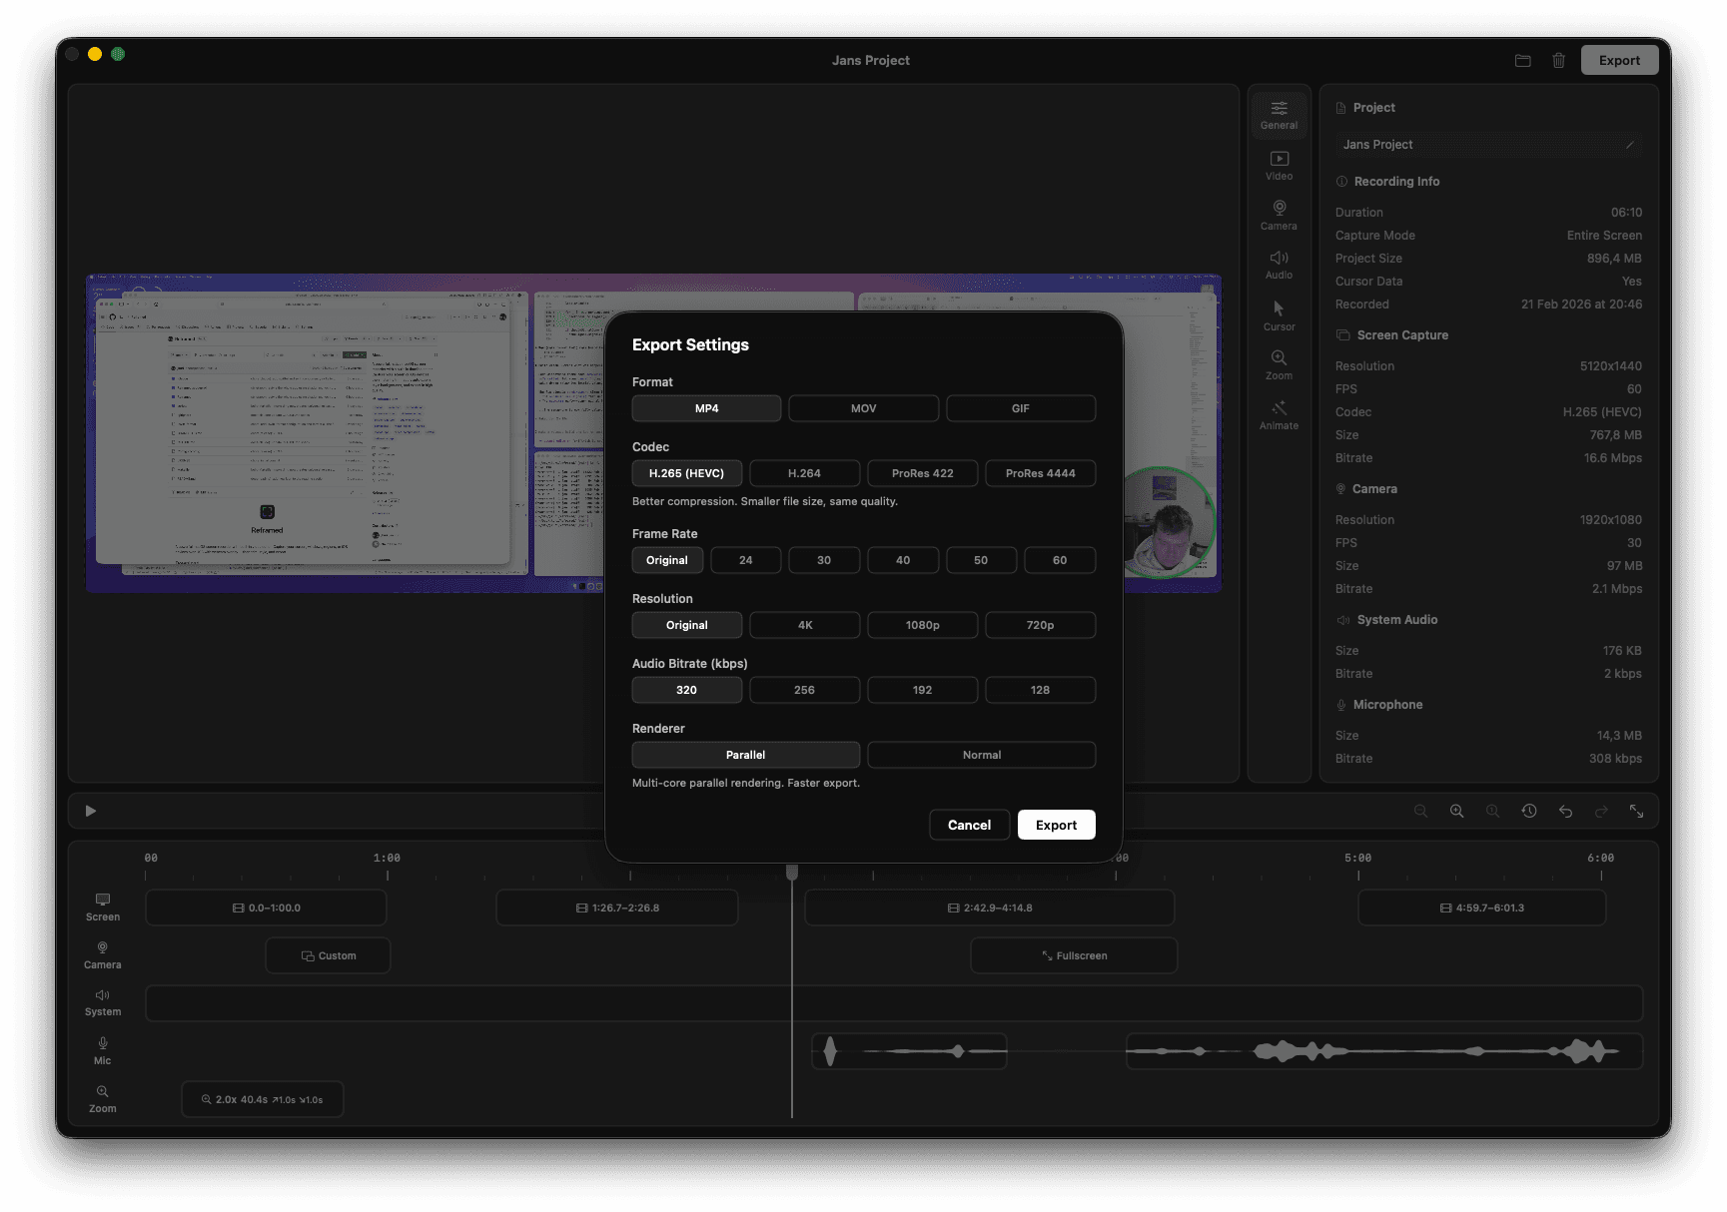
Task: Set frame rate to 60
Action: [x=1059, y=560]
